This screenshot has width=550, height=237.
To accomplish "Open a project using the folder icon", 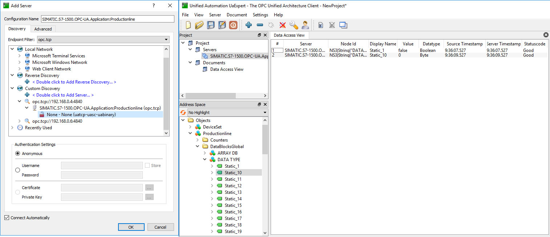I will coord(199,25).
